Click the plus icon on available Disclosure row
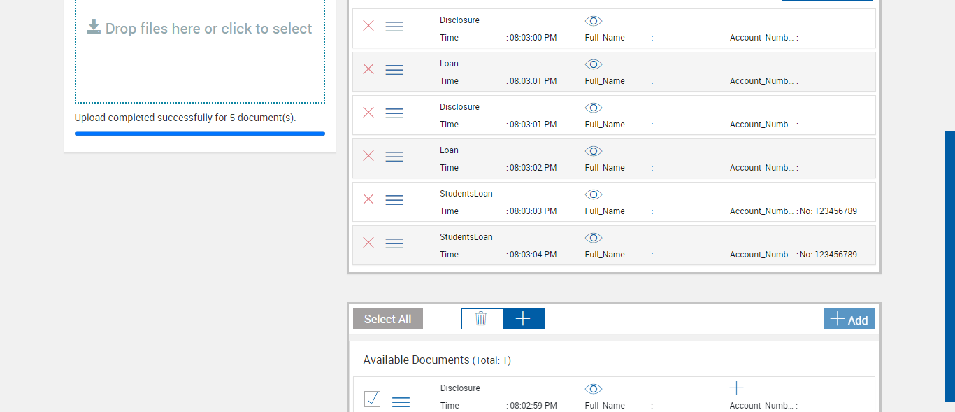Image resolution: width=955 pixels, height=412 pixels. click(736, 388)
